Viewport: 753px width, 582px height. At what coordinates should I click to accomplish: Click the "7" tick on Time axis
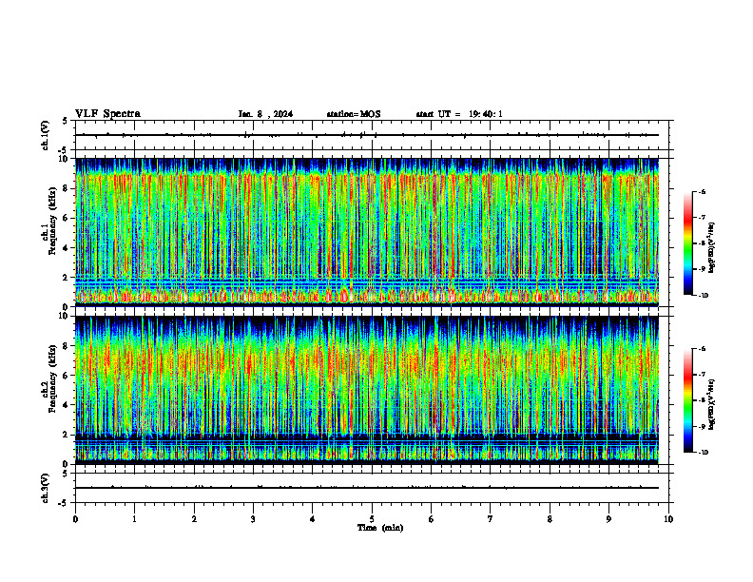[x=491, y=519]
